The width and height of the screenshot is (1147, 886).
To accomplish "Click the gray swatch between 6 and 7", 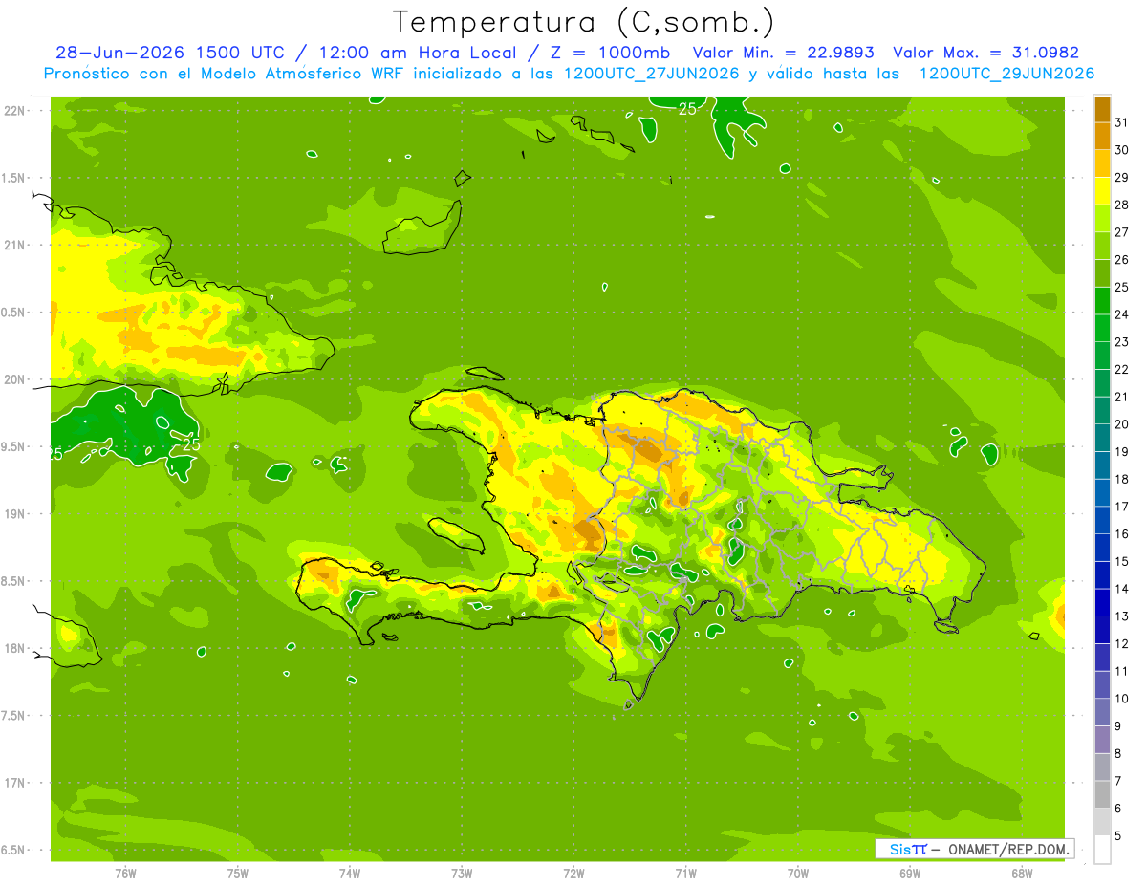I will [1102, 794].
